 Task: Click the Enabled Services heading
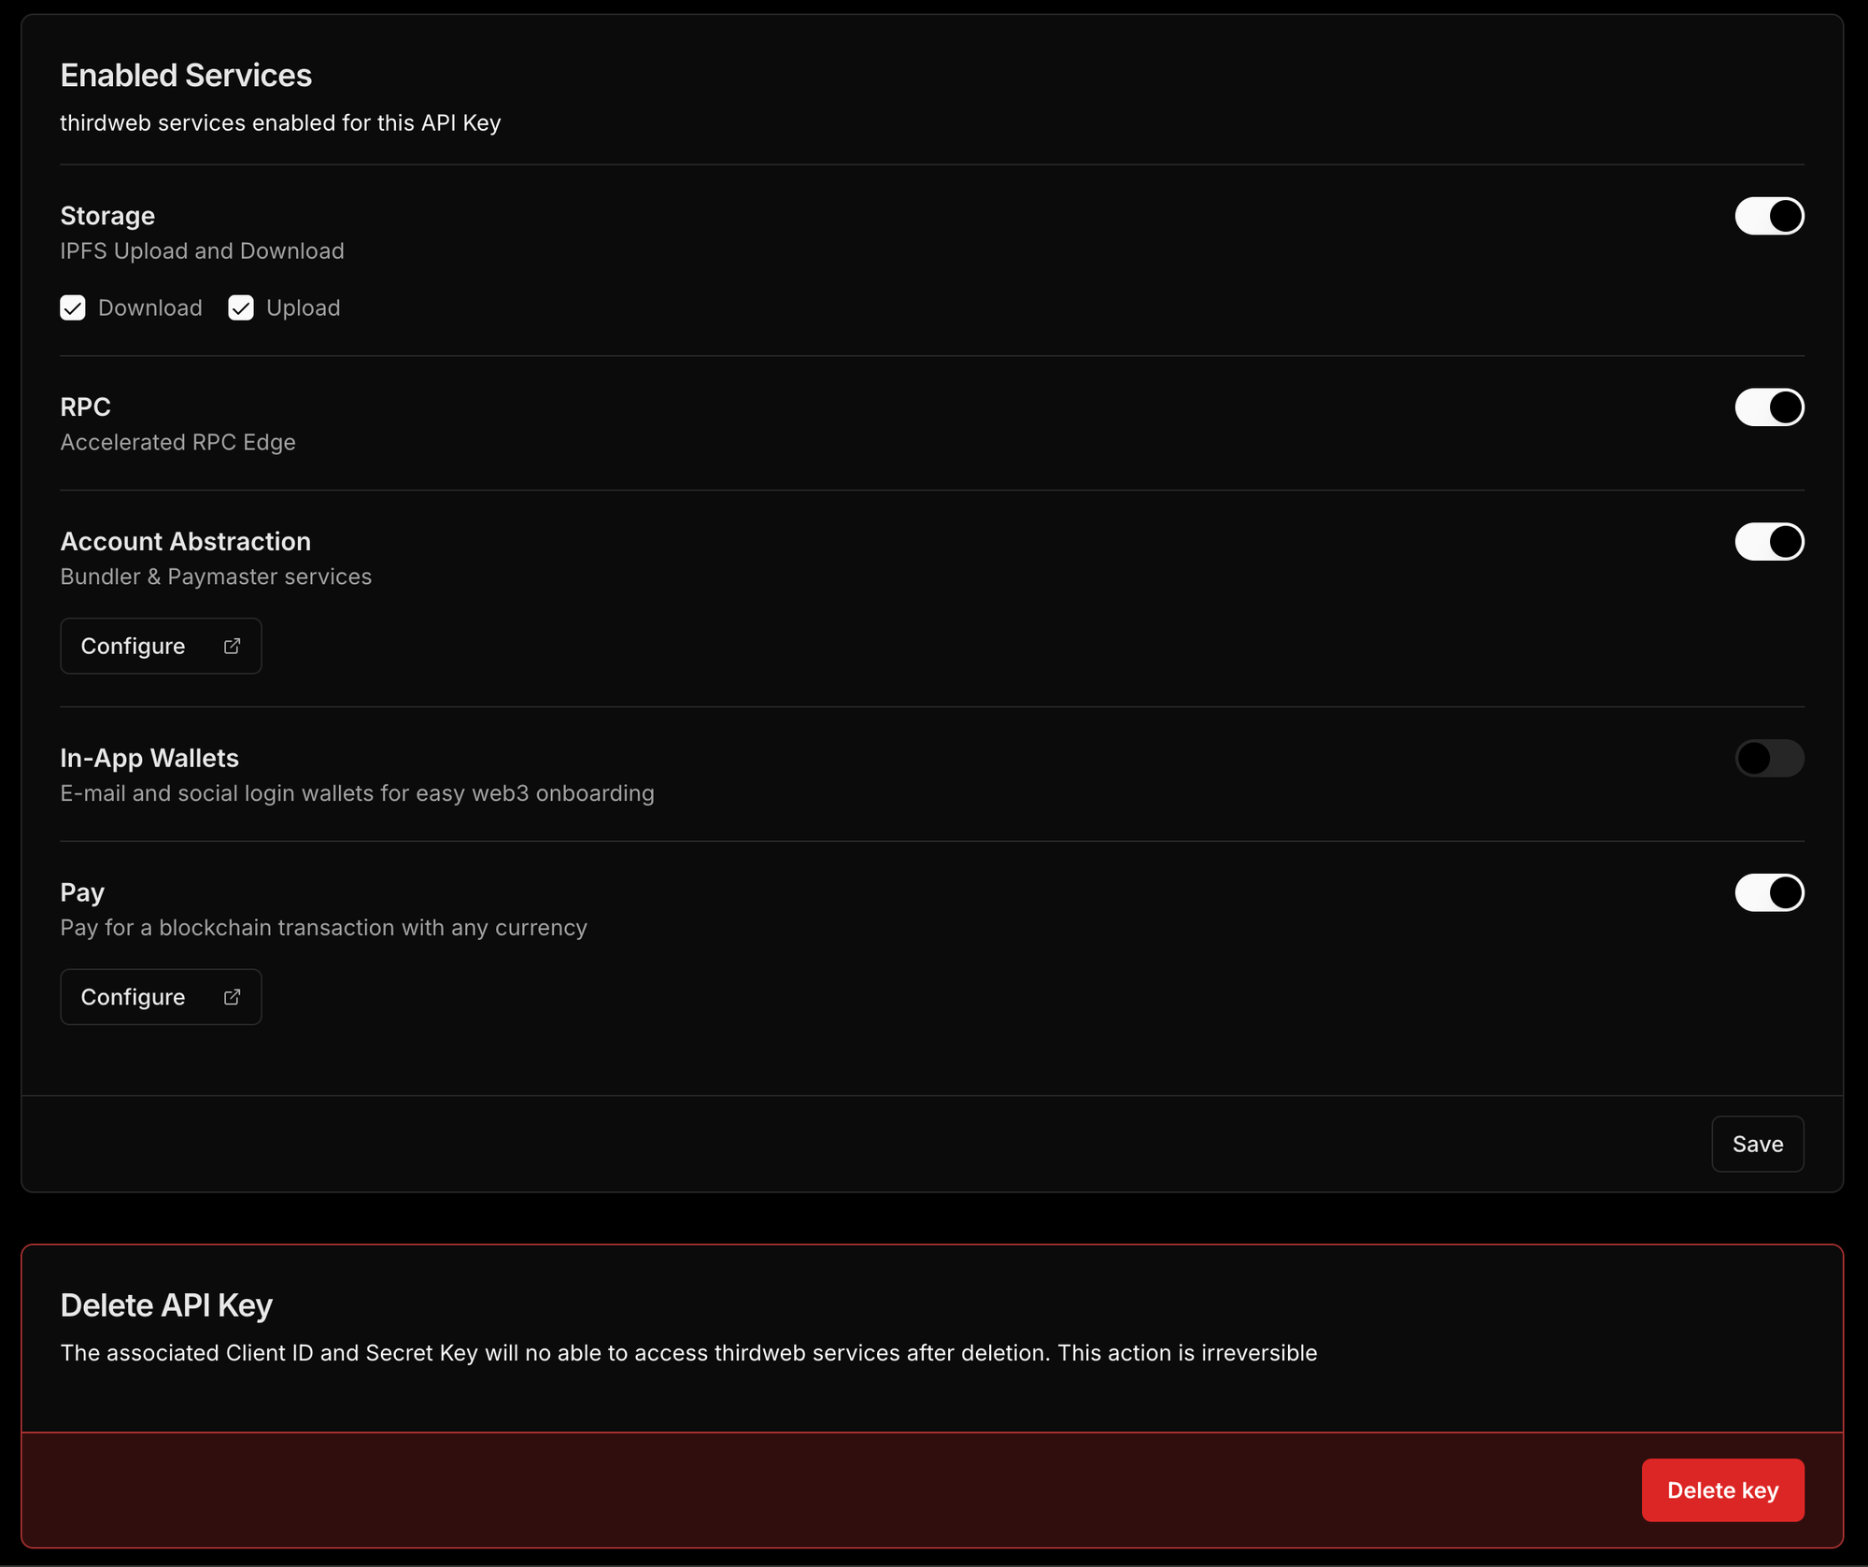[186, 76]
